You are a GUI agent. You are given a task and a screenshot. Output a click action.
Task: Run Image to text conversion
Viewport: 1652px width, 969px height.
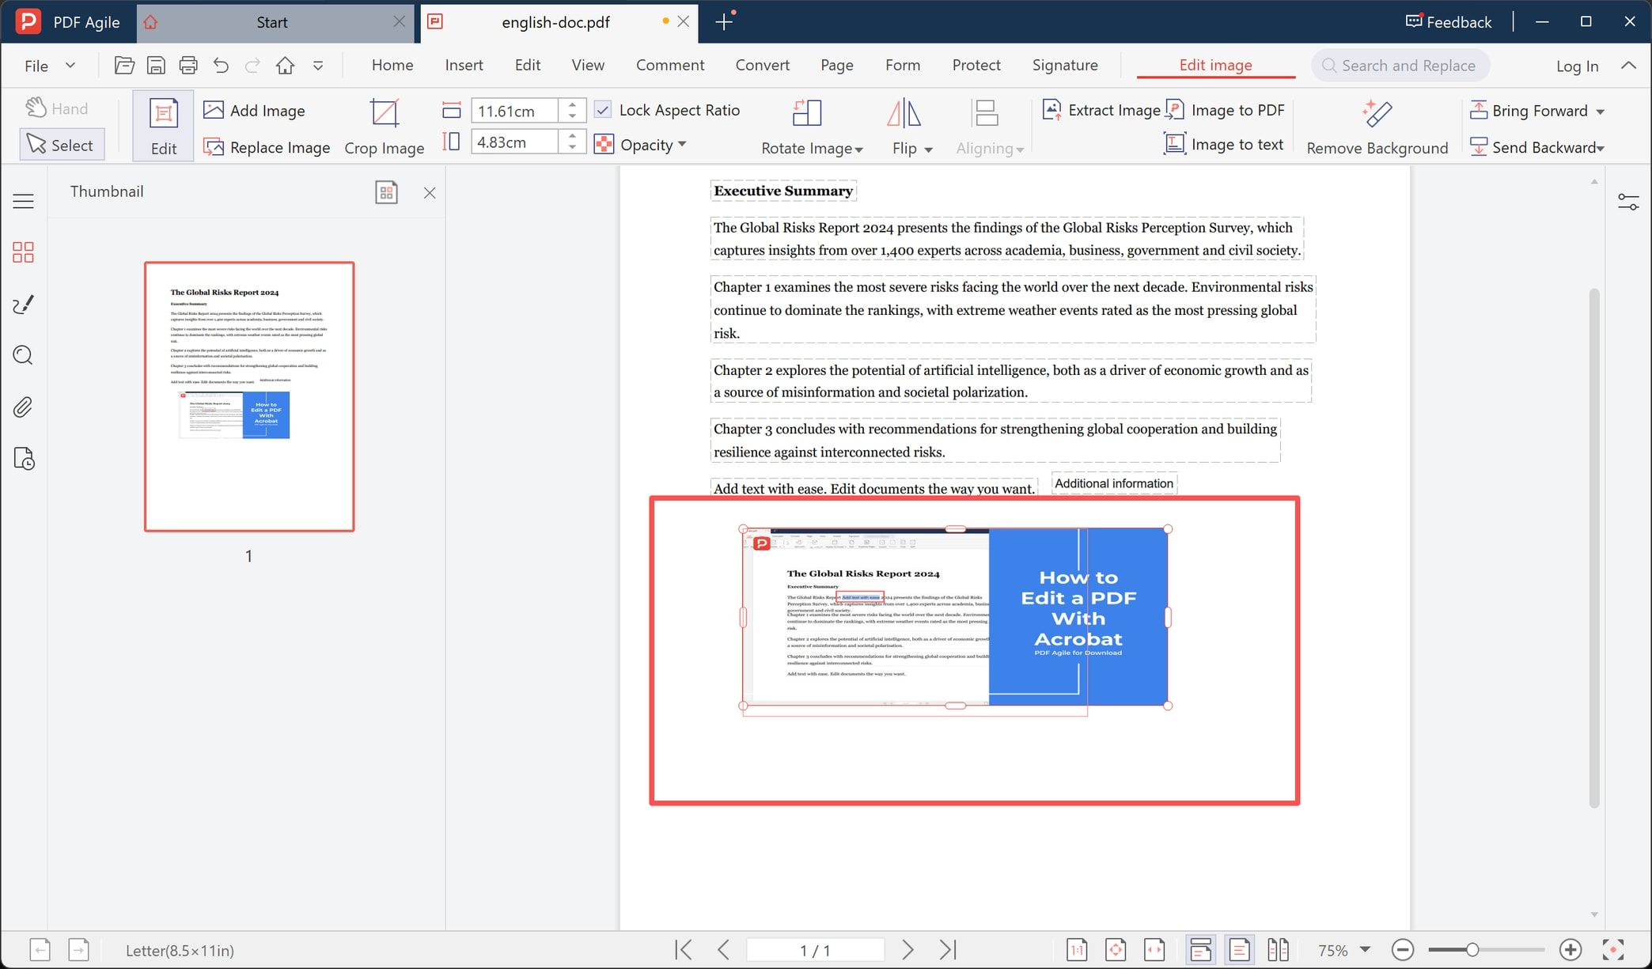(1224, 144)
